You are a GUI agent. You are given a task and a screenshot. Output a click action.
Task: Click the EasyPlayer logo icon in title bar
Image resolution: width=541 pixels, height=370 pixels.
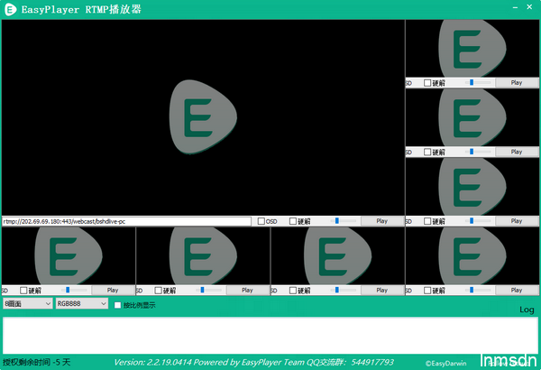click(10, 9)
